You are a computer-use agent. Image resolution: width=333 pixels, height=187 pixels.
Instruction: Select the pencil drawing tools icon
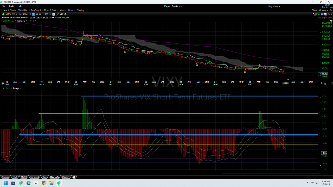pos(57,14)
